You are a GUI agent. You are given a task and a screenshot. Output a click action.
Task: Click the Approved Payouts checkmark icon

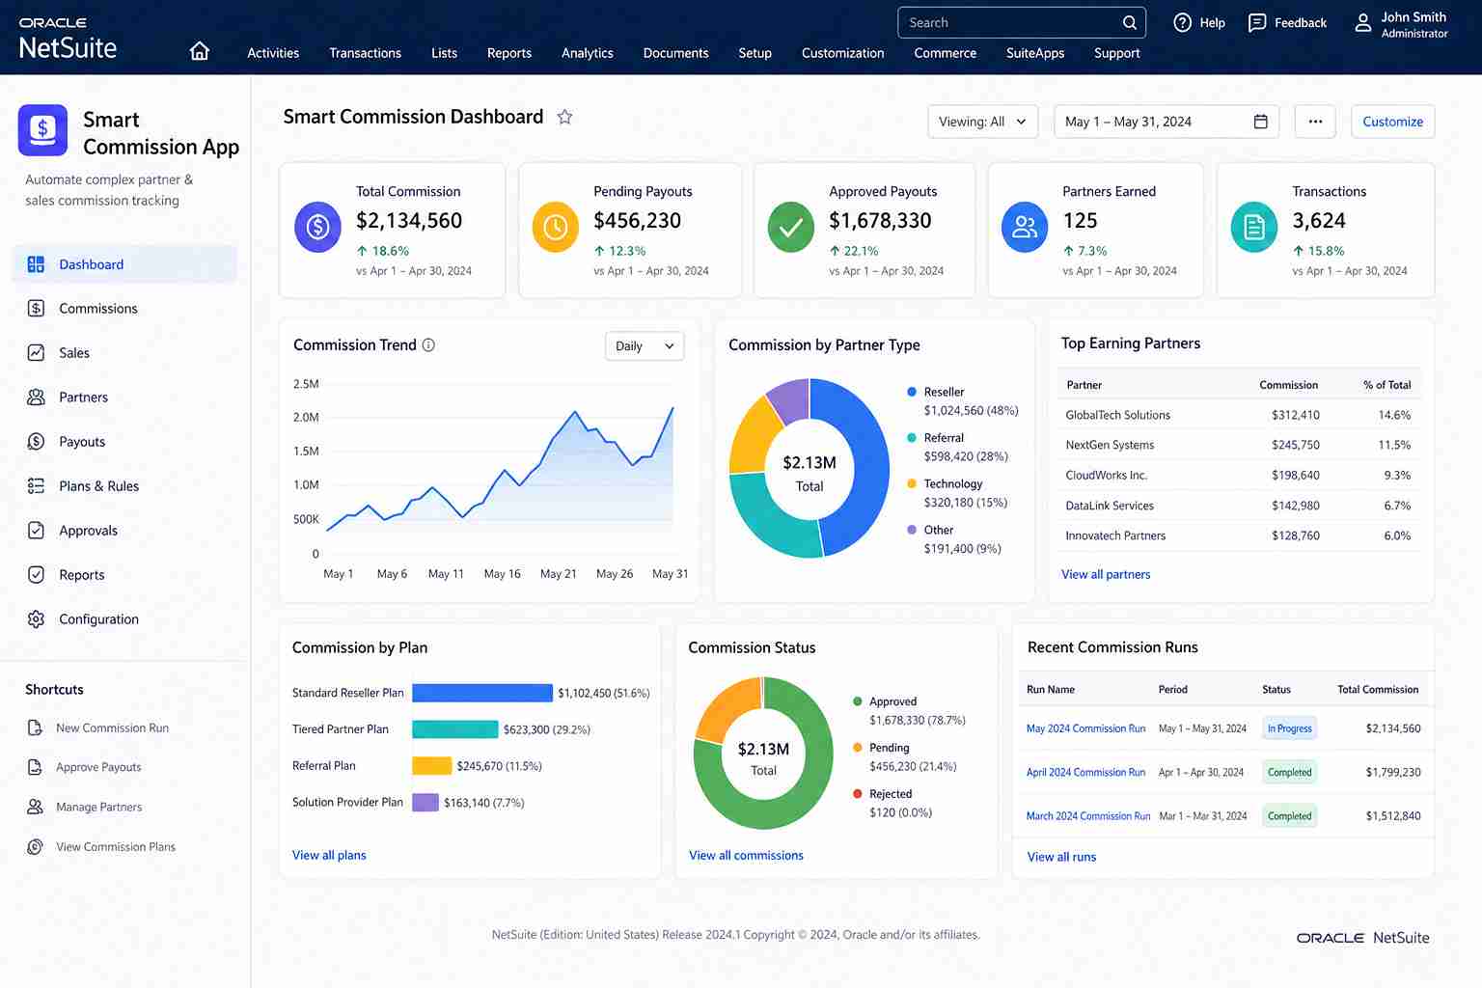click(791, 227)
